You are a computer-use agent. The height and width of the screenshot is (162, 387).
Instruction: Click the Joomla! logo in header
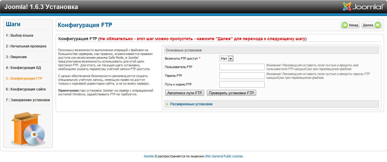pos(363,7)
